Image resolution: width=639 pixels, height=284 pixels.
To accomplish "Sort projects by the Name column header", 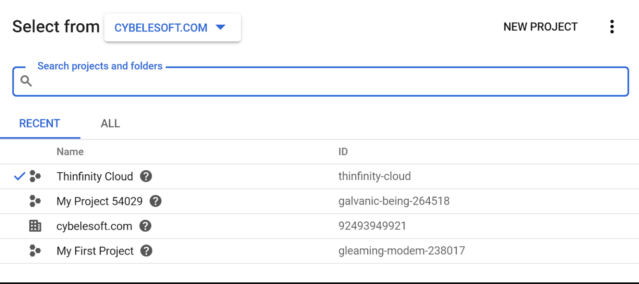I will pos(69,152).
